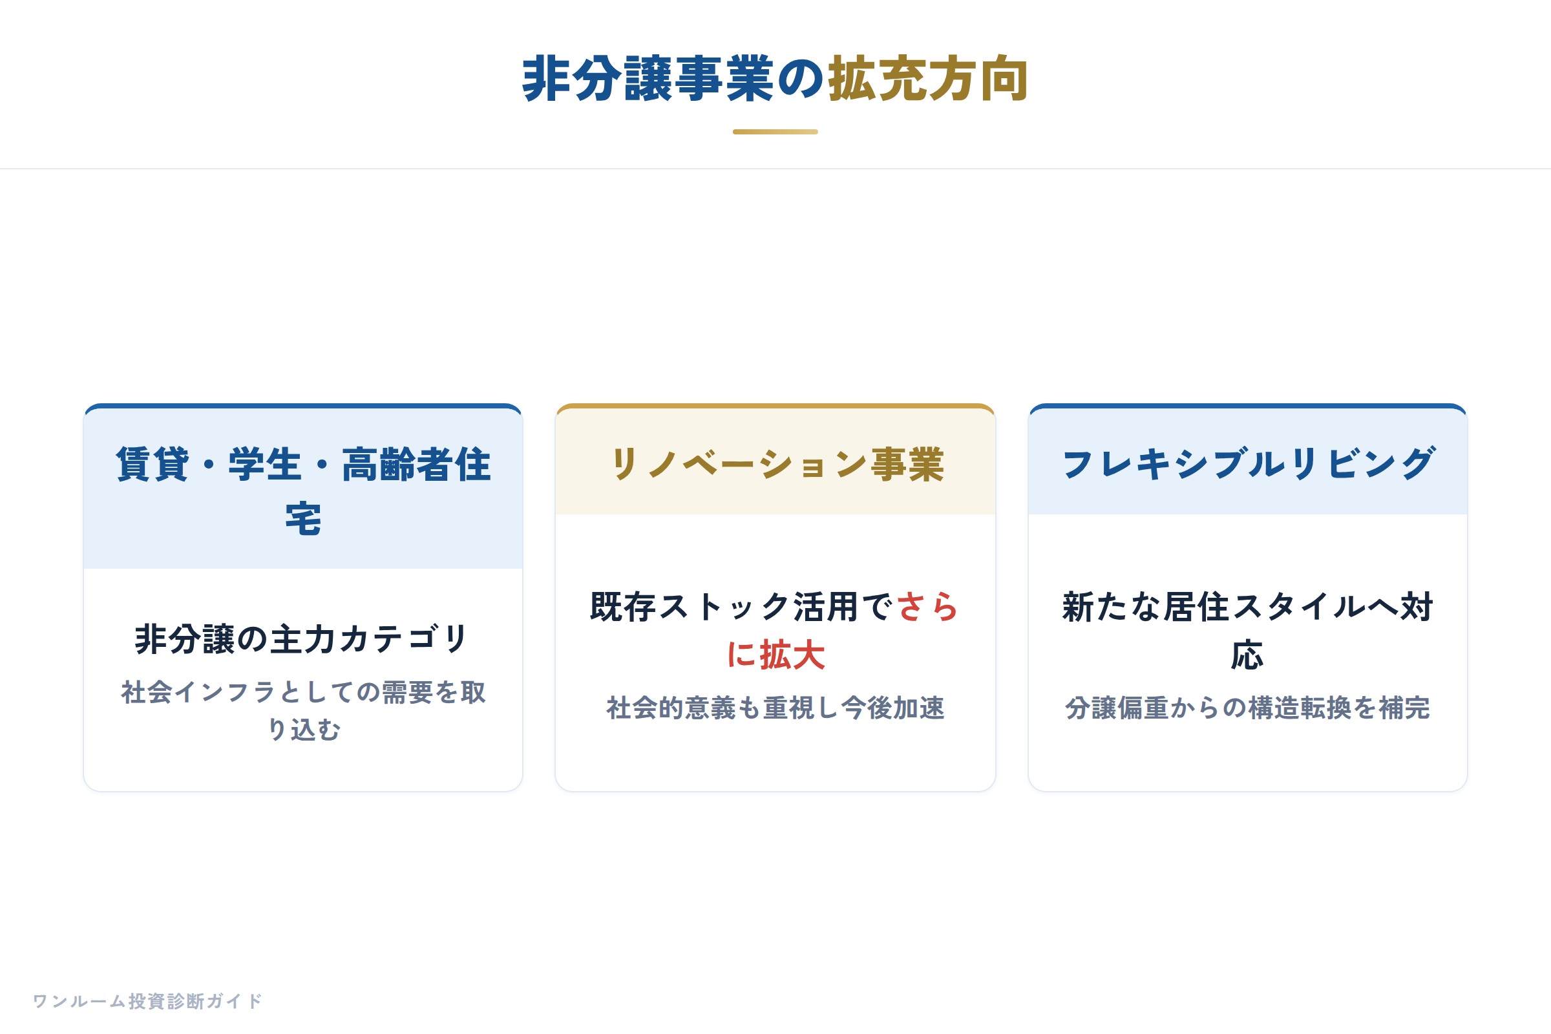1551x1034 pixels.
Task: Click the text 既存ストック活用で
Action: click(742, 607)
